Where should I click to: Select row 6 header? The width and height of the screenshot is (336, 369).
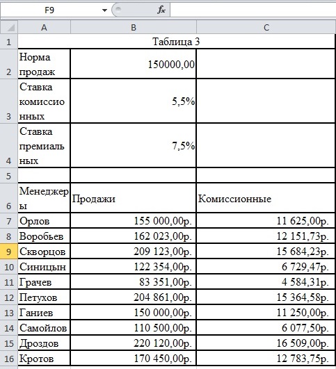(9, 198)
